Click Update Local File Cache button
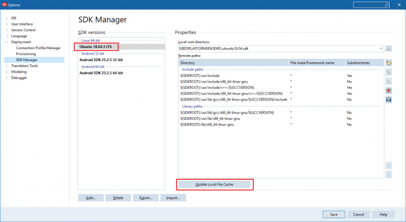Viewport: 406px width, 222px height. (x=214, y=184)
